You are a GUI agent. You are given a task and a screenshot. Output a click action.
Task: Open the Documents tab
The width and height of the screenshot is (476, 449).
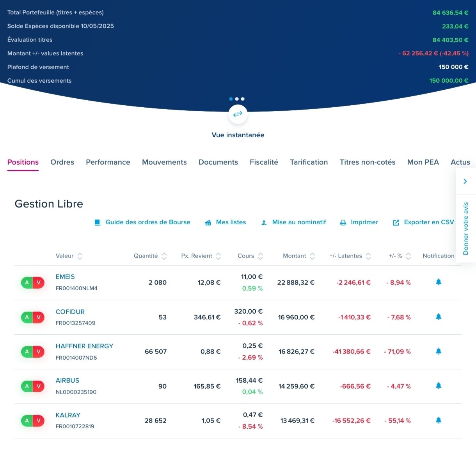pyautogui.click(x=218, y=162)
